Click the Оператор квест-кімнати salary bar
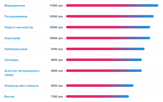The height and width of the screenshot is (102, 163). [100, 85]
